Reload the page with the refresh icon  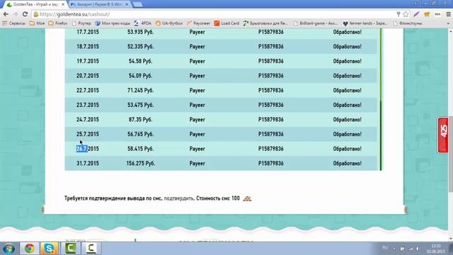pos(25,14)
